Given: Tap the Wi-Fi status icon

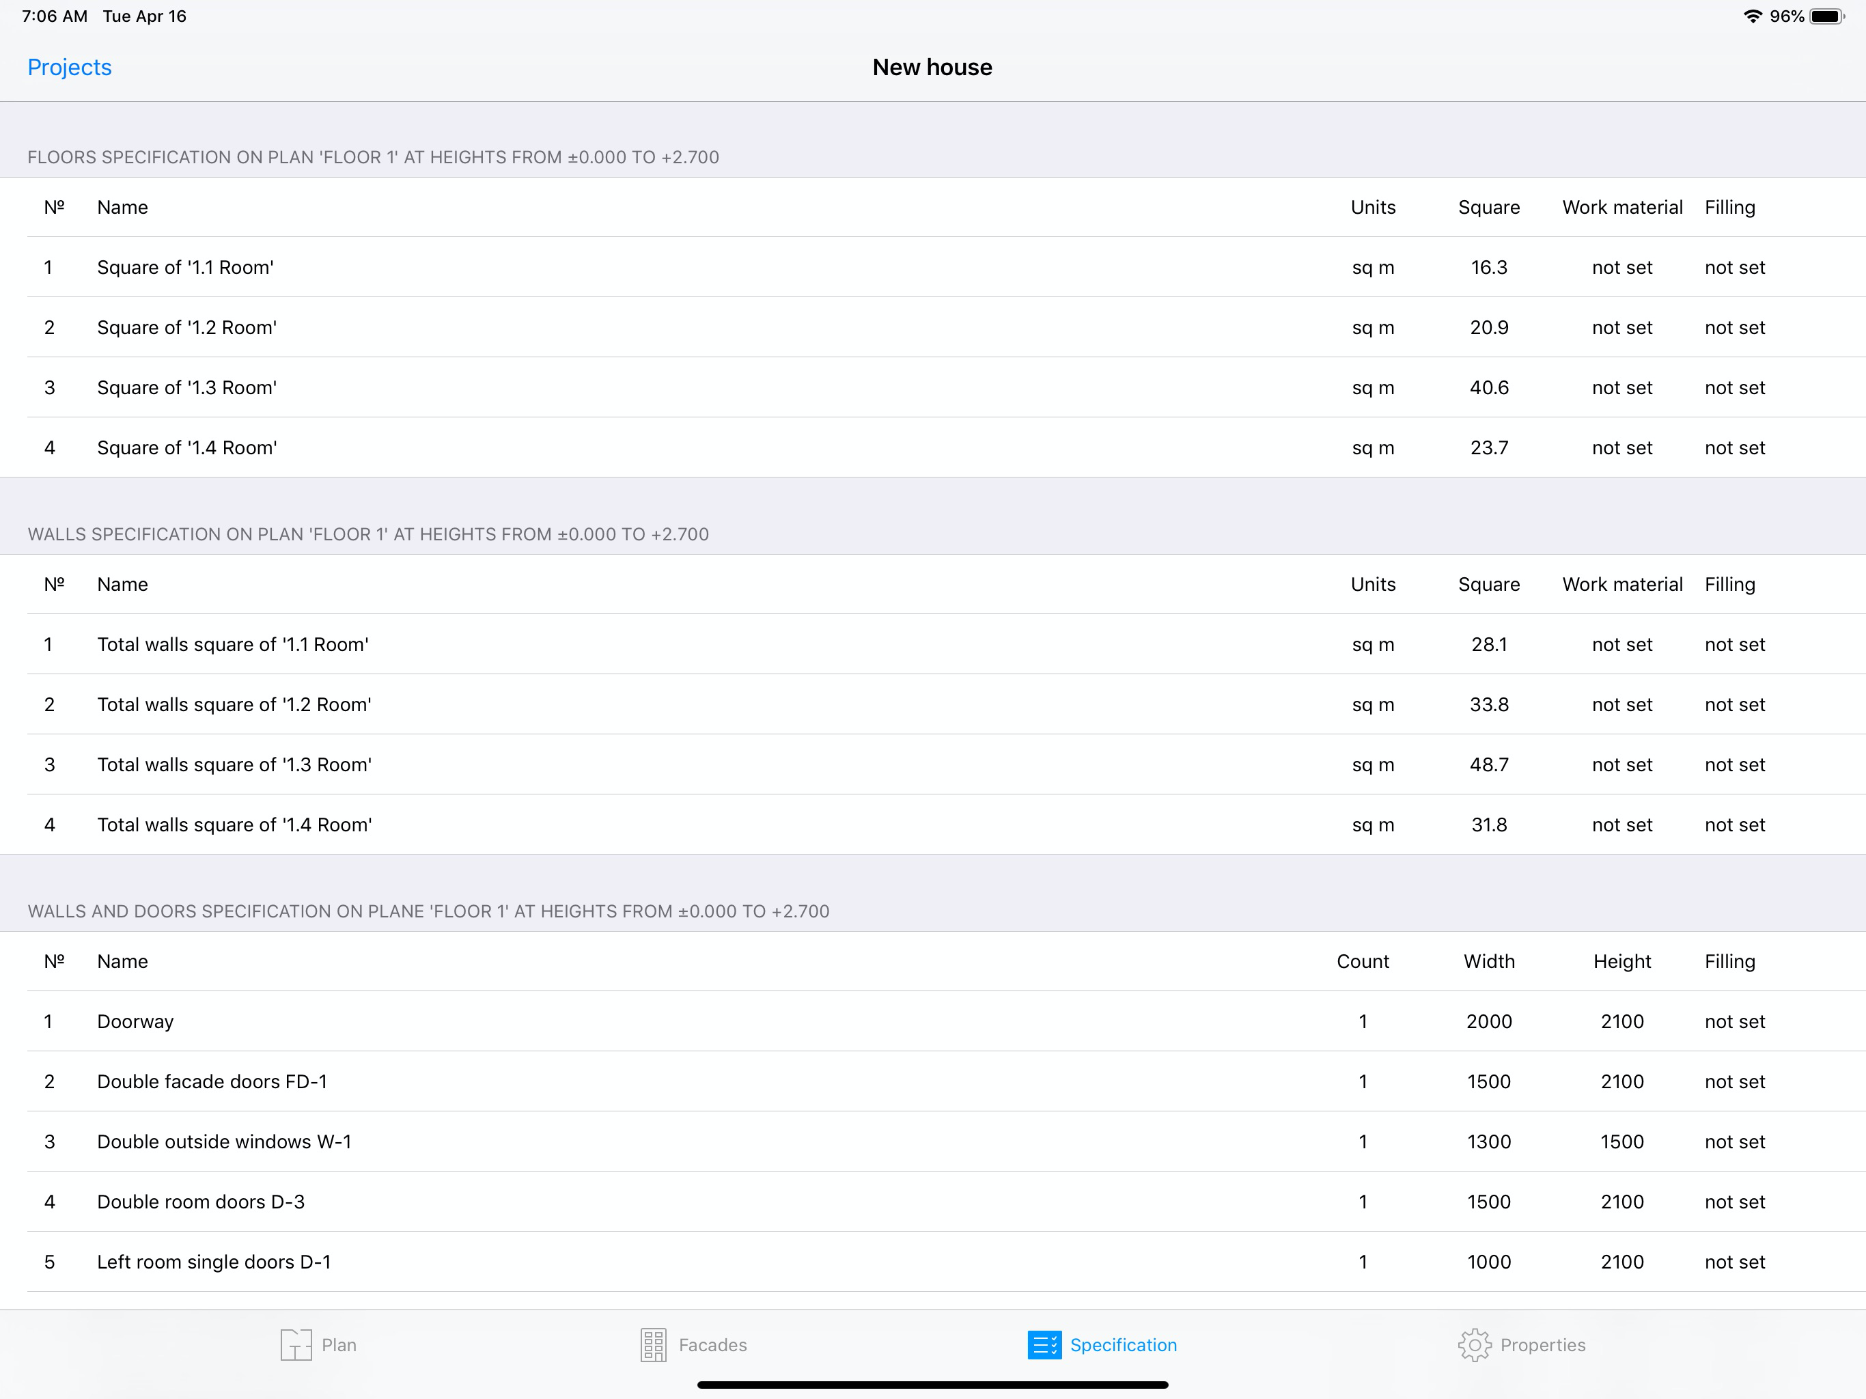Looking at the screenshot, I should tap(1752, 16).
